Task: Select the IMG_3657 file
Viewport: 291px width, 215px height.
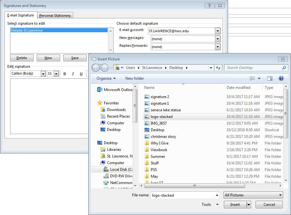Action: 213,123
